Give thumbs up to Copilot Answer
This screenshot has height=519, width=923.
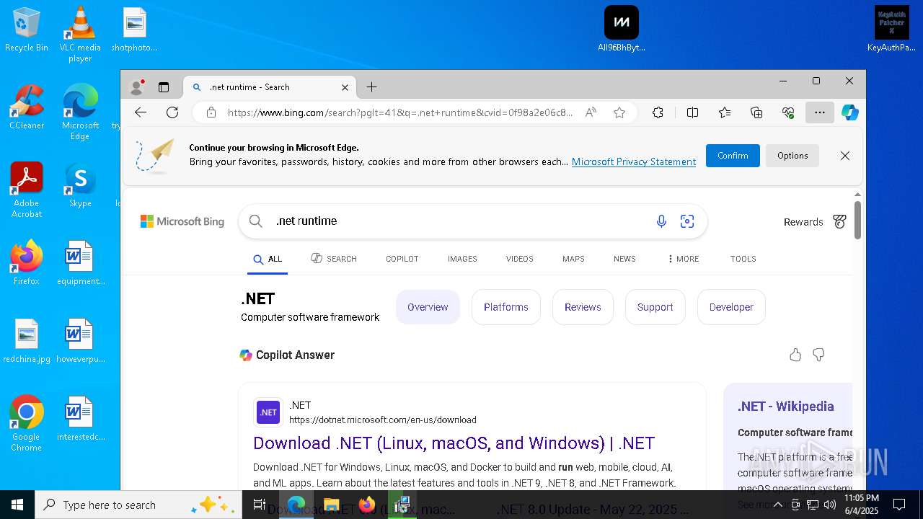pos(795,355)
